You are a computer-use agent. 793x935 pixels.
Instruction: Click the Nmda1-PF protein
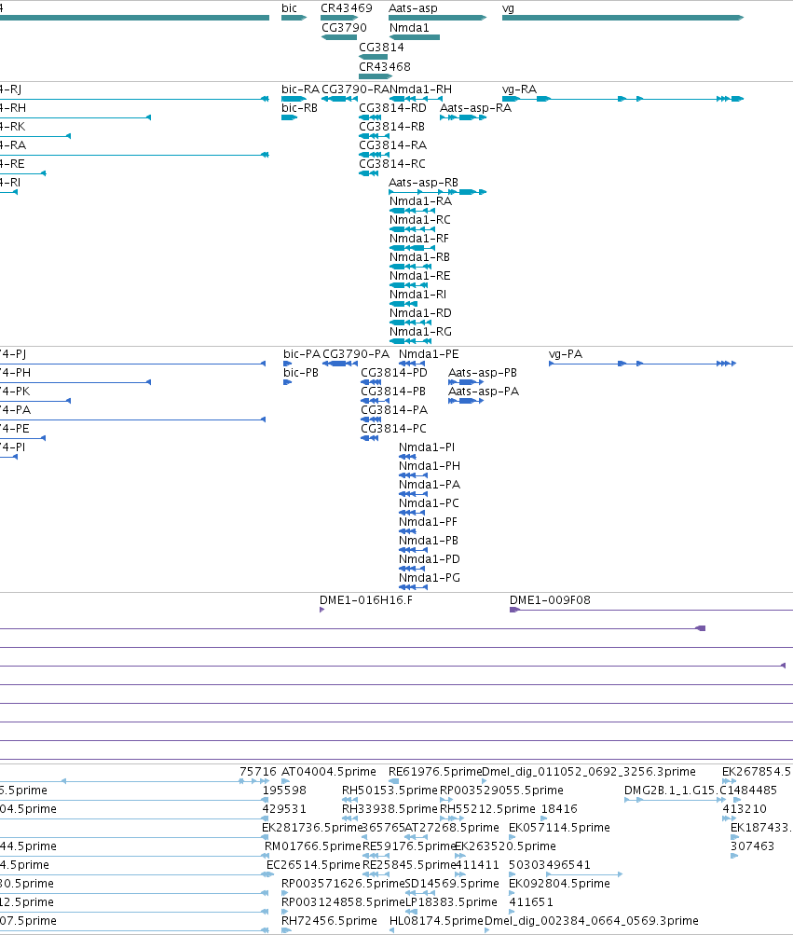coord(408,531)
